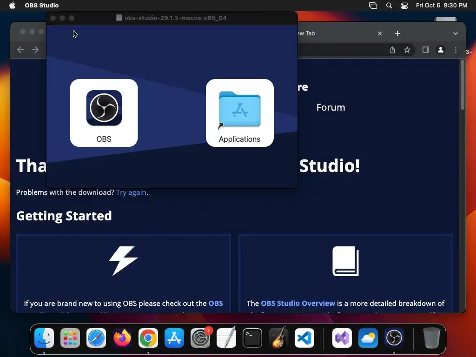Click the OBS Studio Dock icon
This screenshot has width=476, height=357.
coord(394,337)
